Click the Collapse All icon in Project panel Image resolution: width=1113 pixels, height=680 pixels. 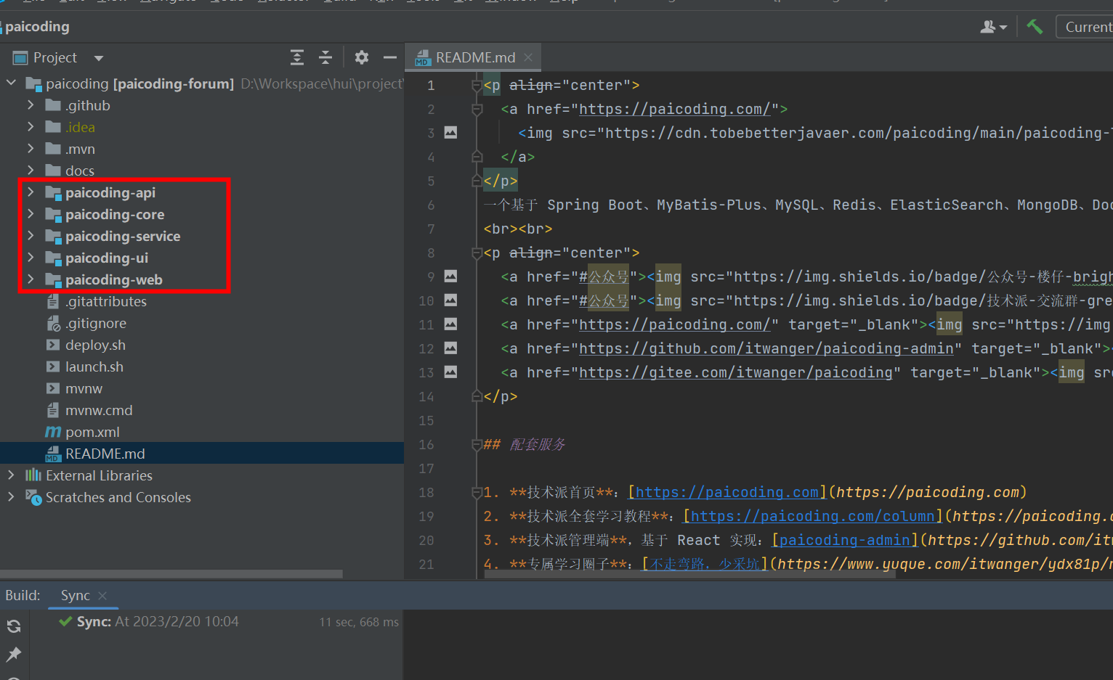(x=325, y=57)
